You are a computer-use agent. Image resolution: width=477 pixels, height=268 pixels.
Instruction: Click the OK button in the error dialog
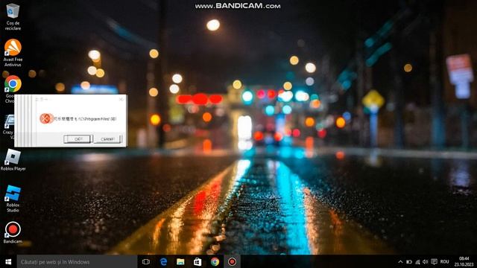(78, 139)
